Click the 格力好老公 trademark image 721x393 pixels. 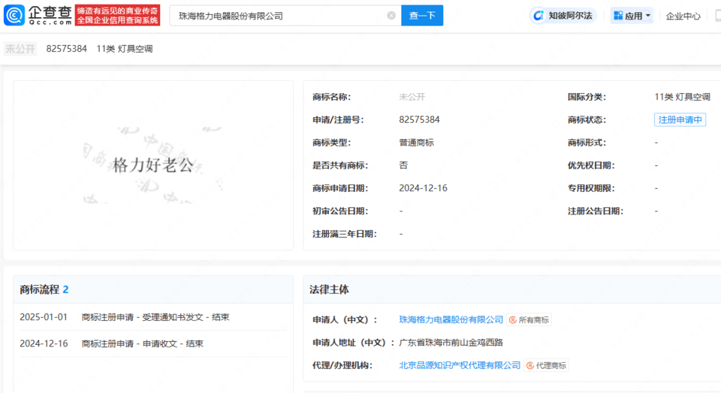153,165
